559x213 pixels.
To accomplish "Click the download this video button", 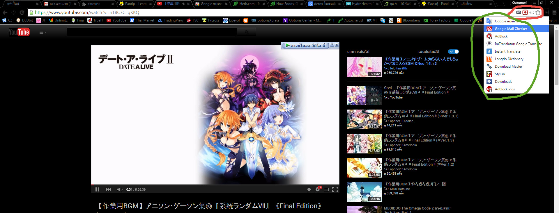I will point(305,45).
